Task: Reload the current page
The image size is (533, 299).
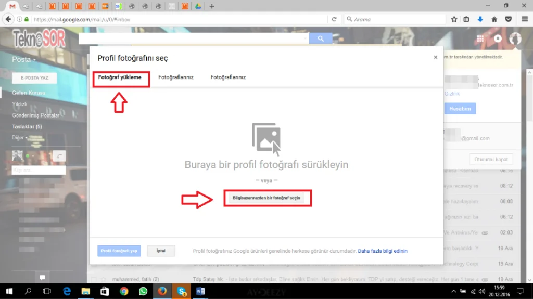Action: pos(334,19)
